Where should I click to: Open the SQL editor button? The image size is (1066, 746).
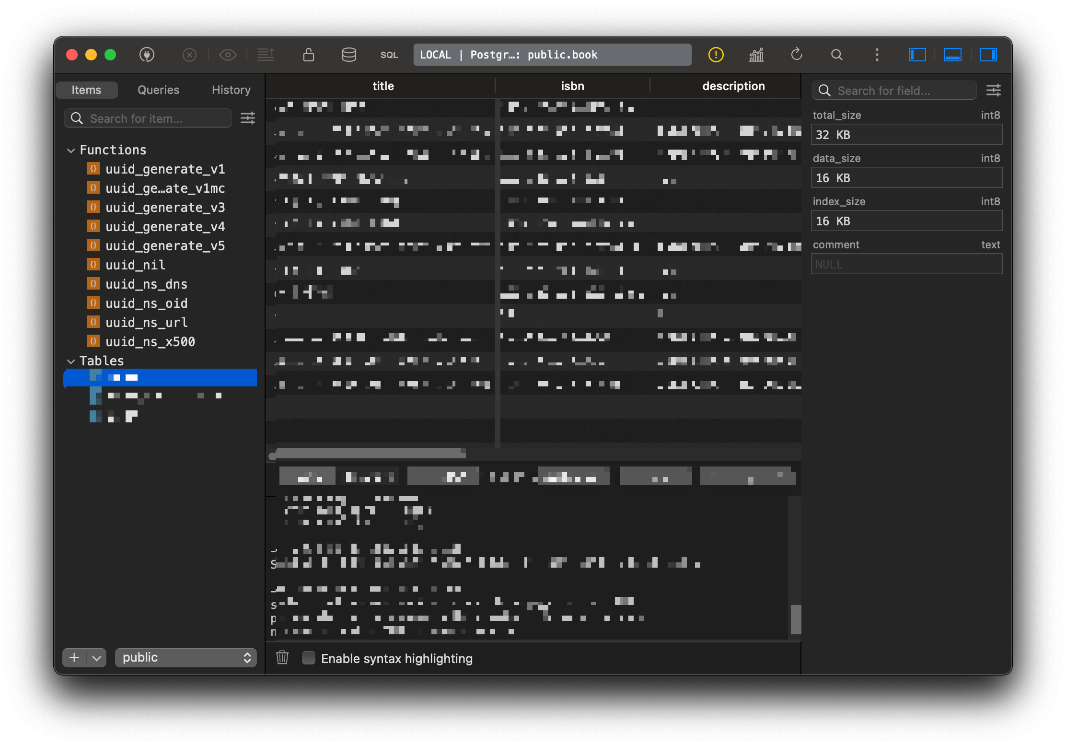[x=389, y=55]
